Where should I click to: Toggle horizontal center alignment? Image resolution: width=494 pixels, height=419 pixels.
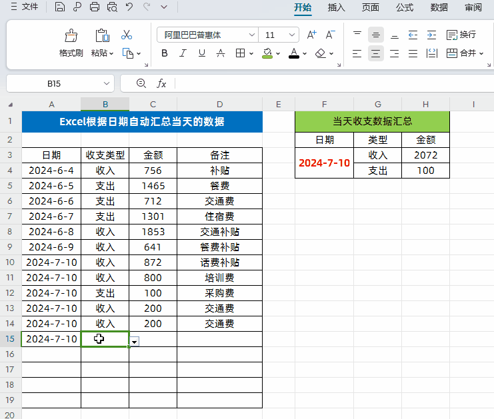pos(376,53)
